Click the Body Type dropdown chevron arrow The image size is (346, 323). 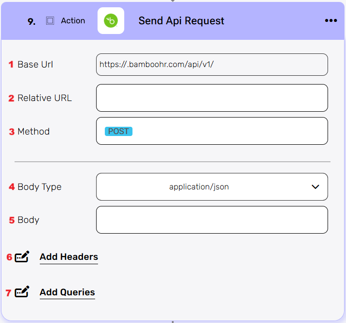coord(315,187)
